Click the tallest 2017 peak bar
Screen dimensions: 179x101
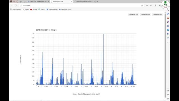pyautogui.click(x=103, y=59)
